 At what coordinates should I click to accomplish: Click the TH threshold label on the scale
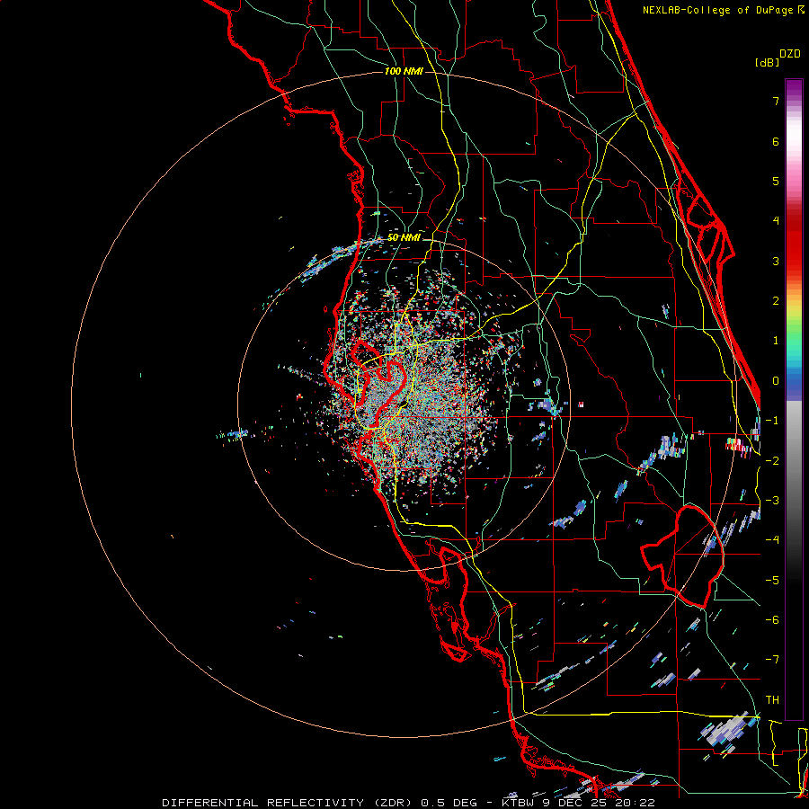pos(772,700)
